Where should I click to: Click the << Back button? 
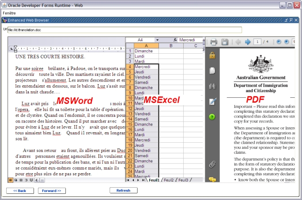[20, 191]
